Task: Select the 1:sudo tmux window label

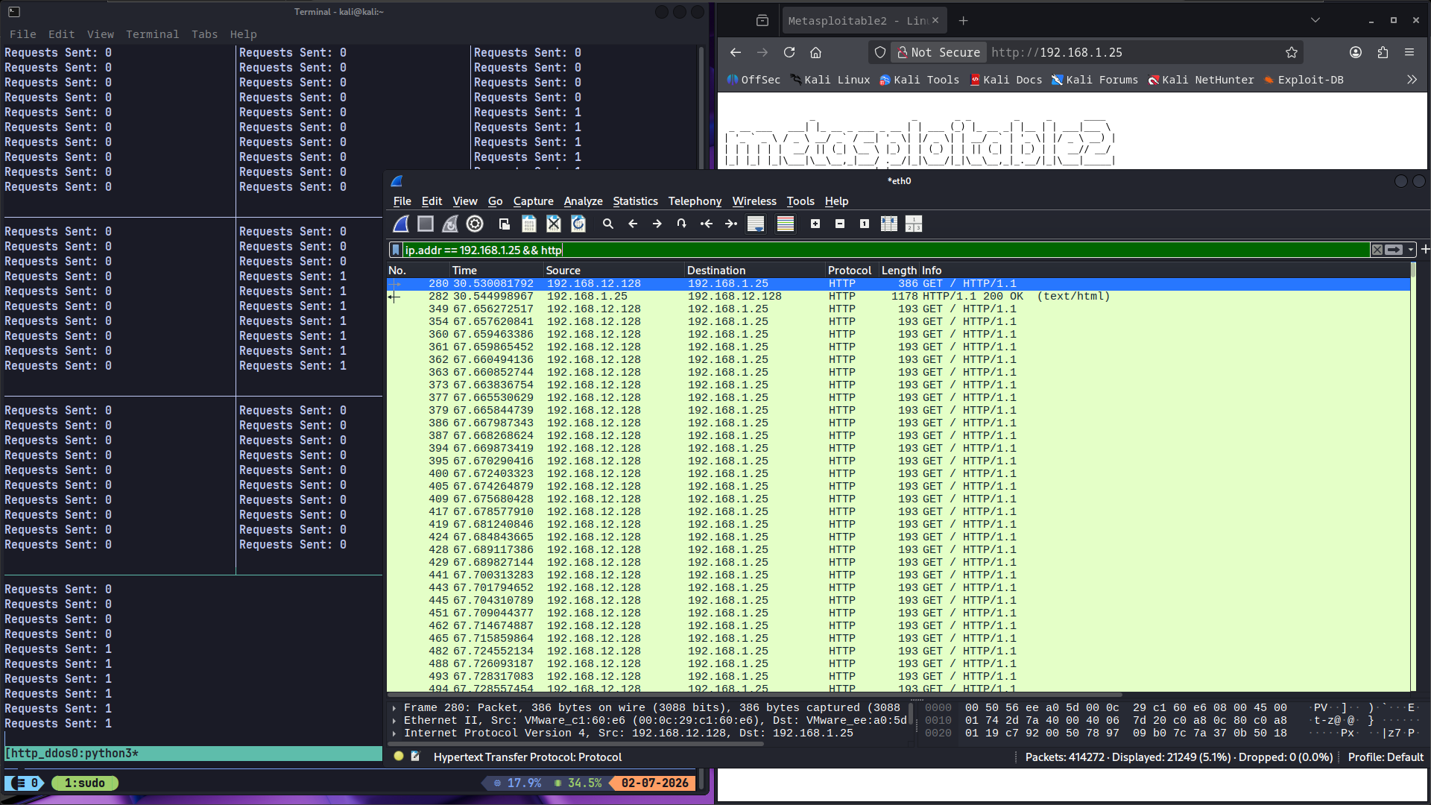Action: [85, 783]
